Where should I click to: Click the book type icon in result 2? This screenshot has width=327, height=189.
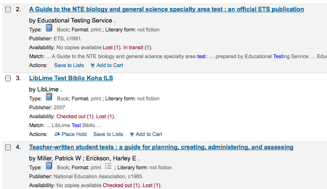pyautogui.click(x=49, y=29)
